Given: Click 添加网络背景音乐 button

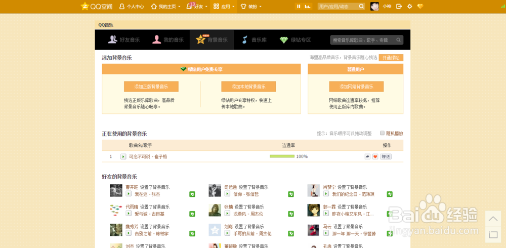Looking at the screenshot, I should (356, 87).
